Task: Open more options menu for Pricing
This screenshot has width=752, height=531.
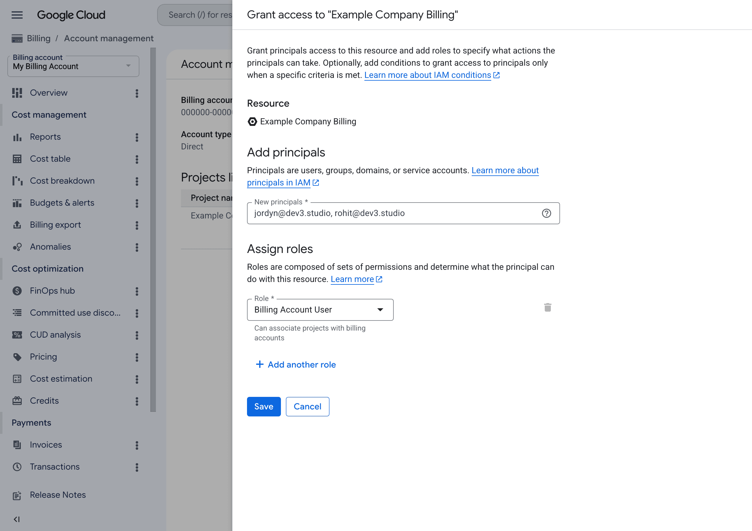Action: coord(137,357)
